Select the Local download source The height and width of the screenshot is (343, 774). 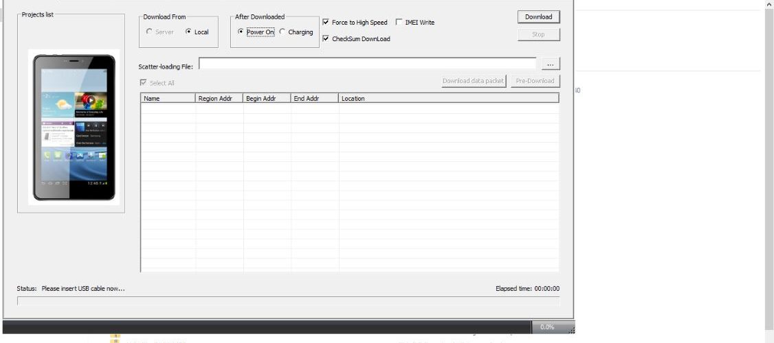pos(189,32)
